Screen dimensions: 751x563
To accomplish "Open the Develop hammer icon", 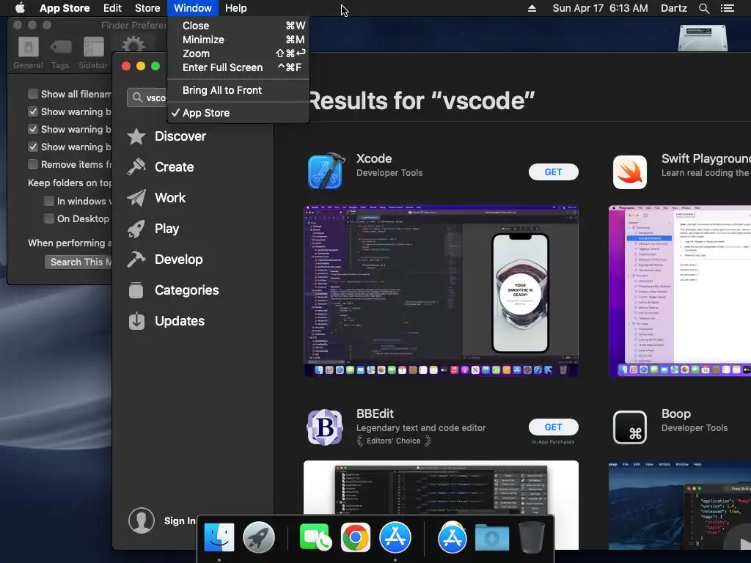I will (x=136, y=260).
